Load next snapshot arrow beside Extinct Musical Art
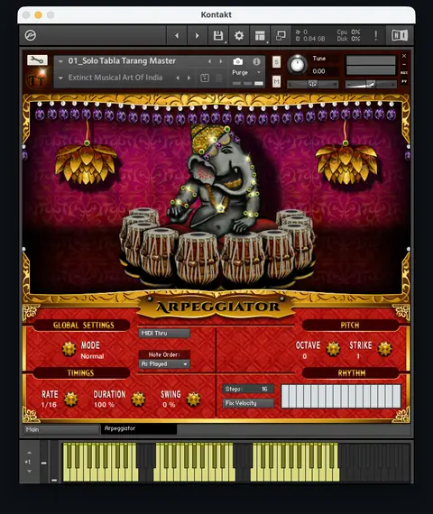 189,78
